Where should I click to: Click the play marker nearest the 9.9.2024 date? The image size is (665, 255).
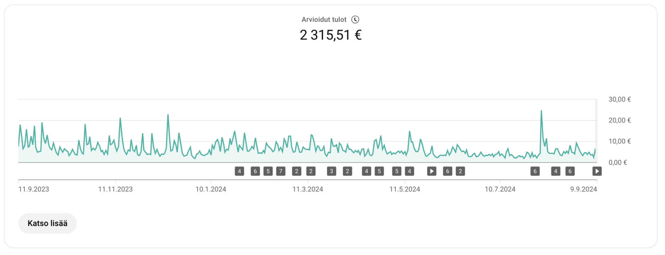point(597,171)
